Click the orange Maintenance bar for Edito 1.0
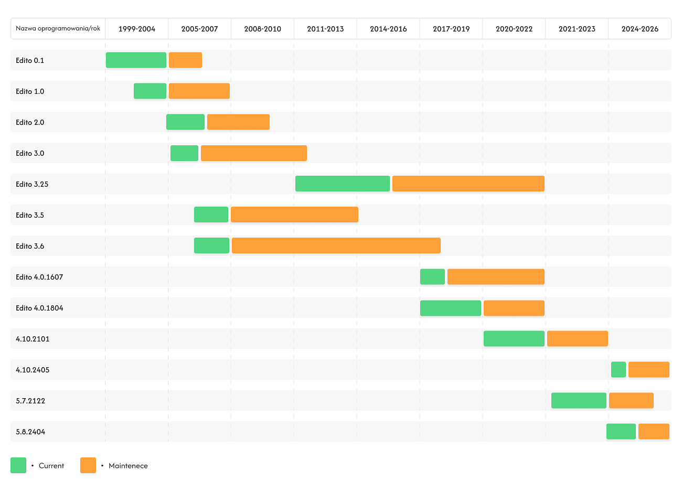682x491 pixels. (x=199, y=91)
